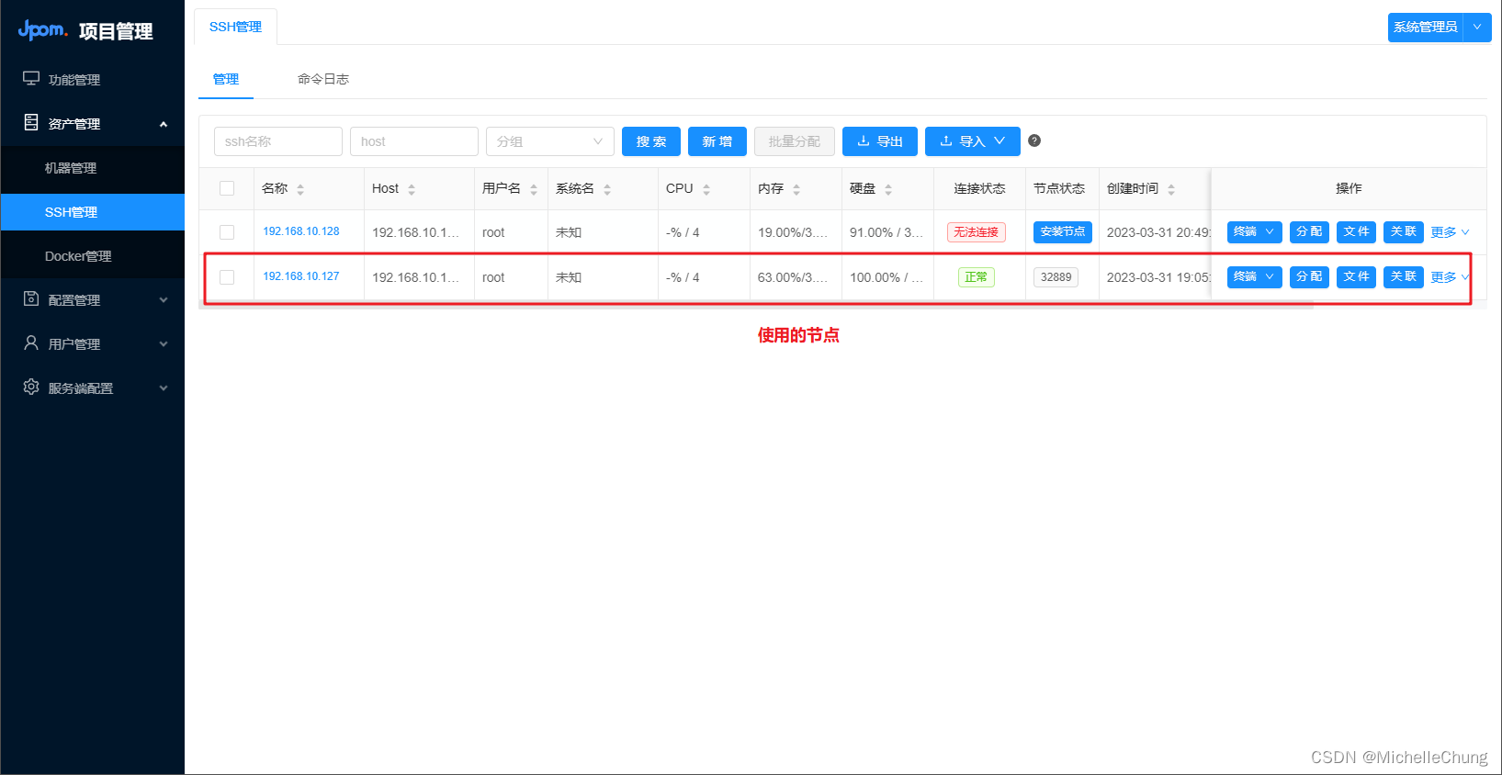Sort the CPU column via its sort arrows
This screenshot has height=775, width=1502.
706,189
